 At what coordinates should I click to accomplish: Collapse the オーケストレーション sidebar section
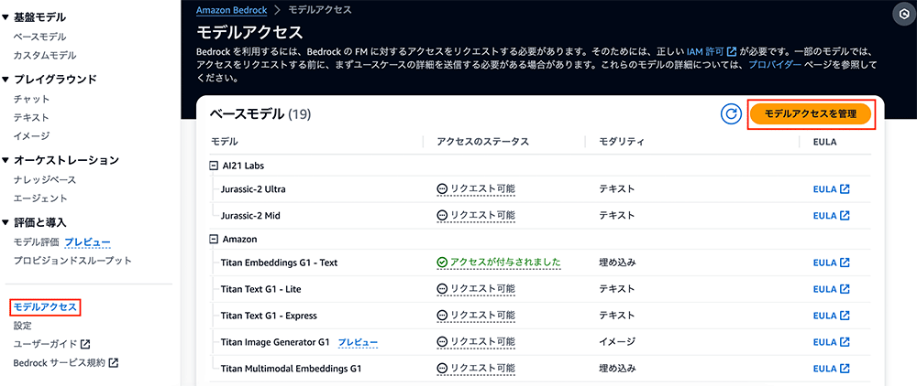(6, 160)
